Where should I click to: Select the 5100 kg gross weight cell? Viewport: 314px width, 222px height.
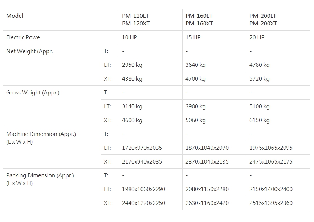(x=278, y=106)
